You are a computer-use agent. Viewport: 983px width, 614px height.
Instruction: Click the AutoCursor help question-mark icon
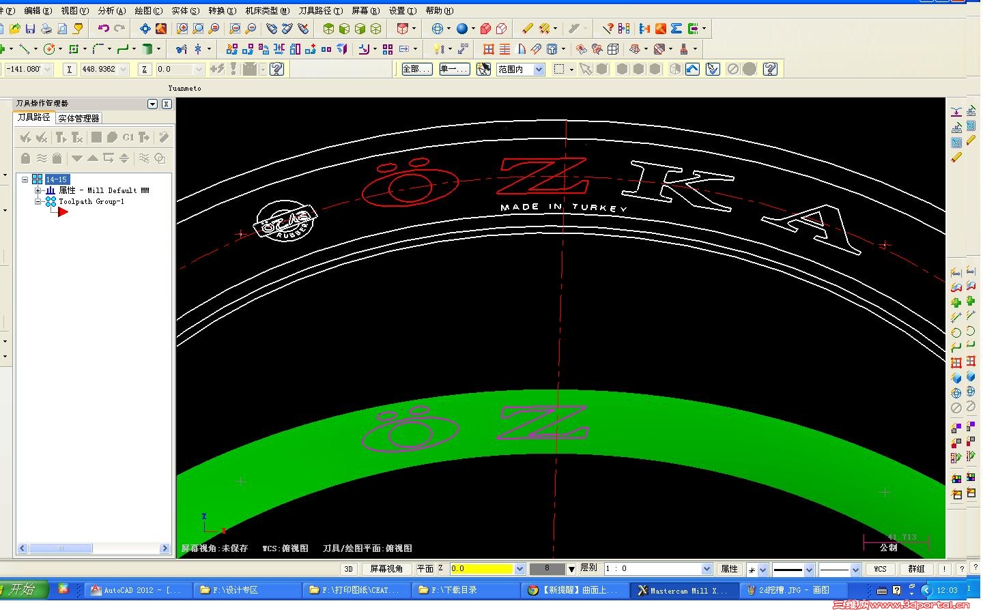click(x=276, y=69)
